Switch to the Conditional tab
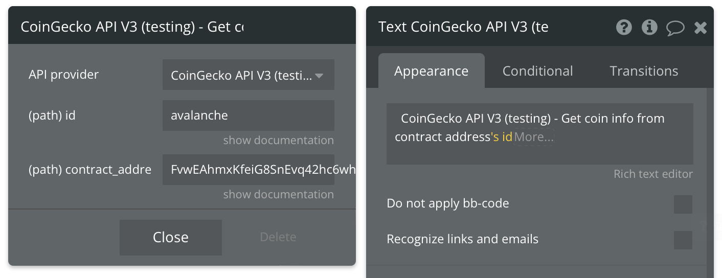The image size is (722, 278). (538, 71)
